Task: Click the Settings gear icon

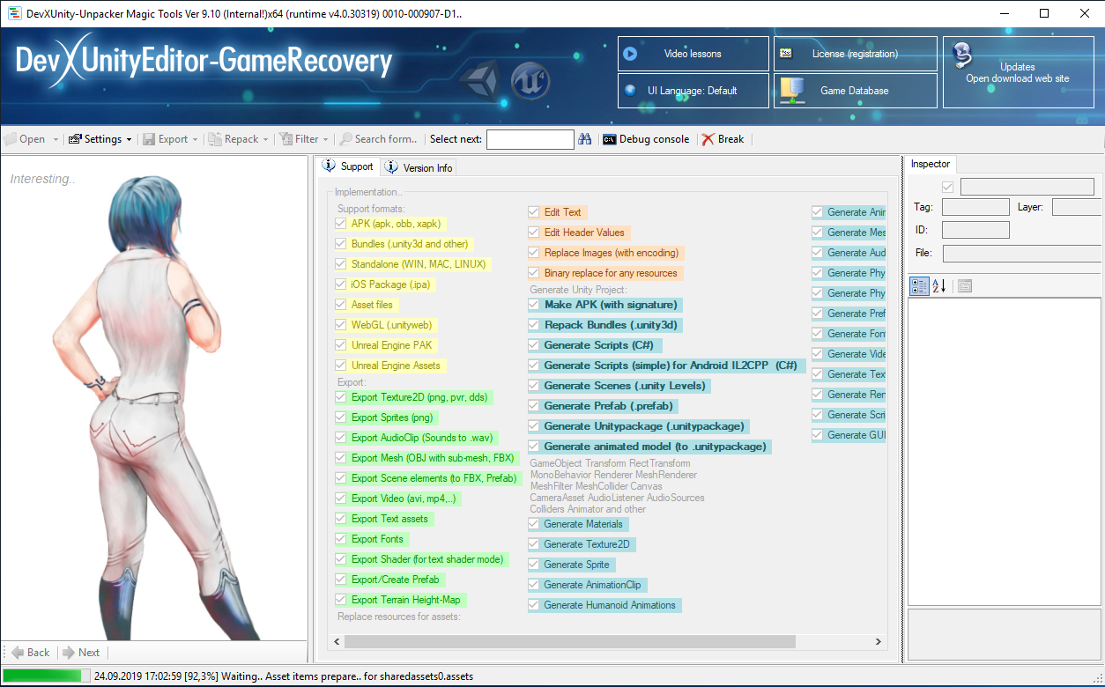Action: point(75,139)
